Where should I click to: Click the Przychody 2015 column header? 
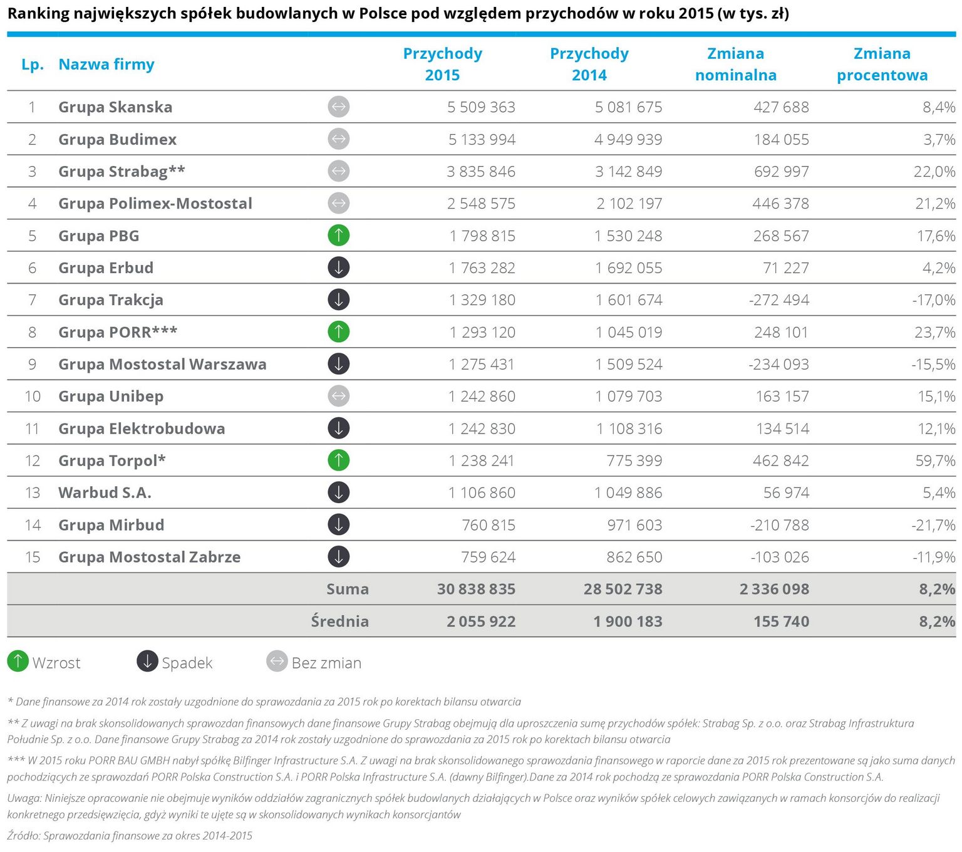point(442,64)
